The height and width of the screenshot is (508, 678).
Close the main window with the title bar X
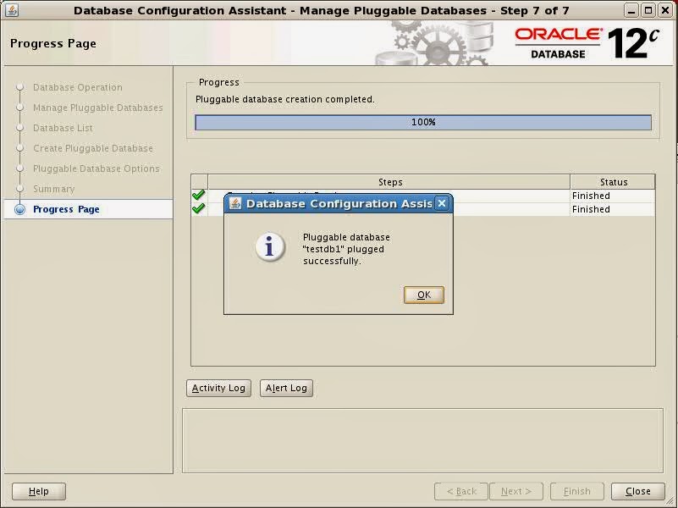[x=665, y=10]
